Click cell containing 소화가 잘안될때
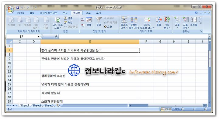 point(90,101)
